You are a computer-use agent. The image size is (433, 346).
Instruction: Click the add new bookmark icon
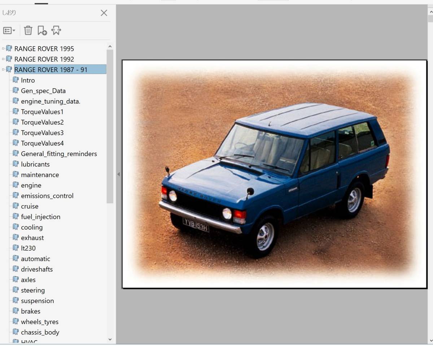(x=42, y=30)
